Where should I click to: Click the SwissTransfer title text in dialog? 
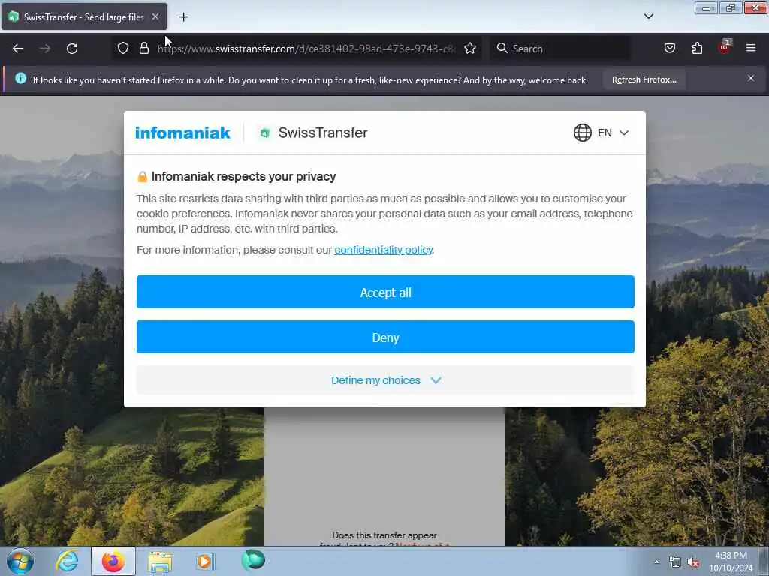(x=323, y=133)
